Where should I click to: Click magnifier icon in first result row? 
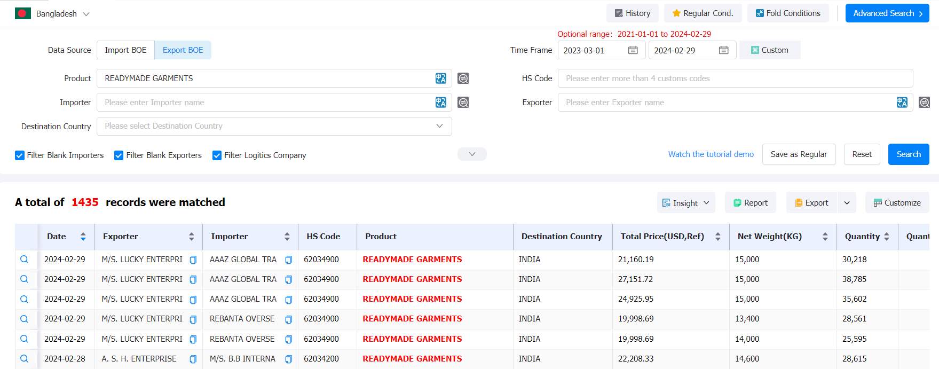[25, 260]
